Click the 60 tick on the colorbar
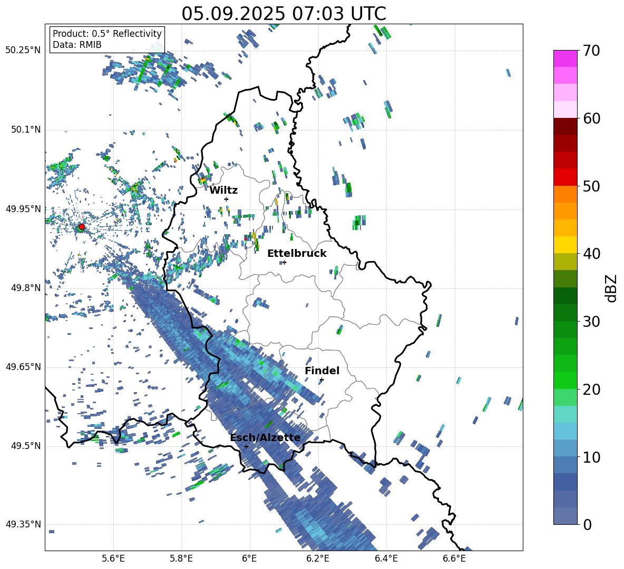 tap(591, 118)
